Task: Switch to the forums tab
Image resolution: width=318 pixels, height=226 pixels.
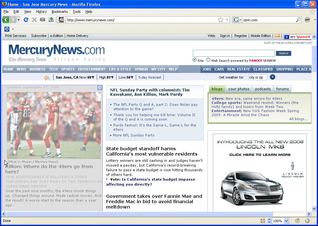Action: tap(283, 89)
